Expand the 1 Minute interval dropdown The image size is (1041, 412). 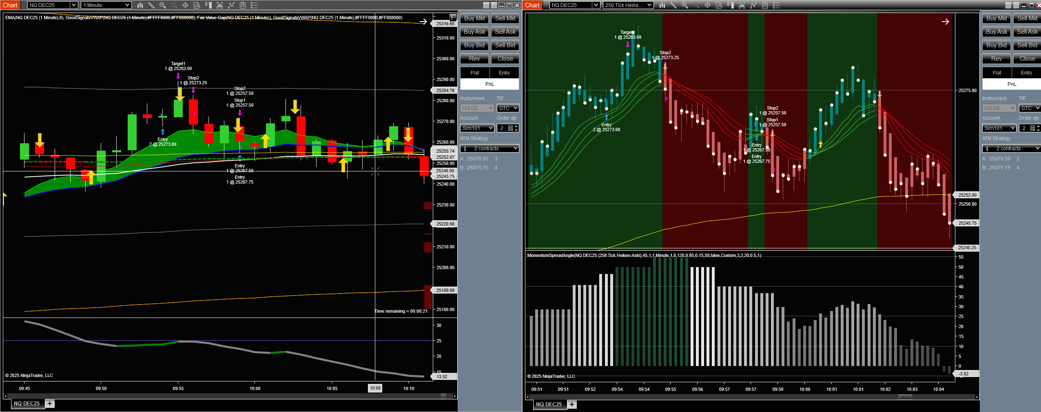127,5
